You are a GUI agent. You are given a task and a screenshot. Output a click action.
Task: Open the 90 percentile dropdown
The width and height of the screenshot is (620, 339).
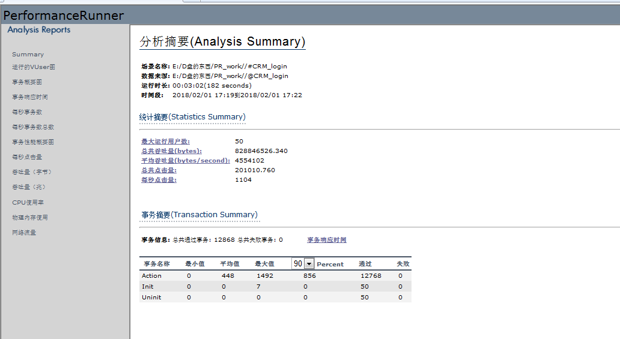pyautogui.click(x=309, y=263)
